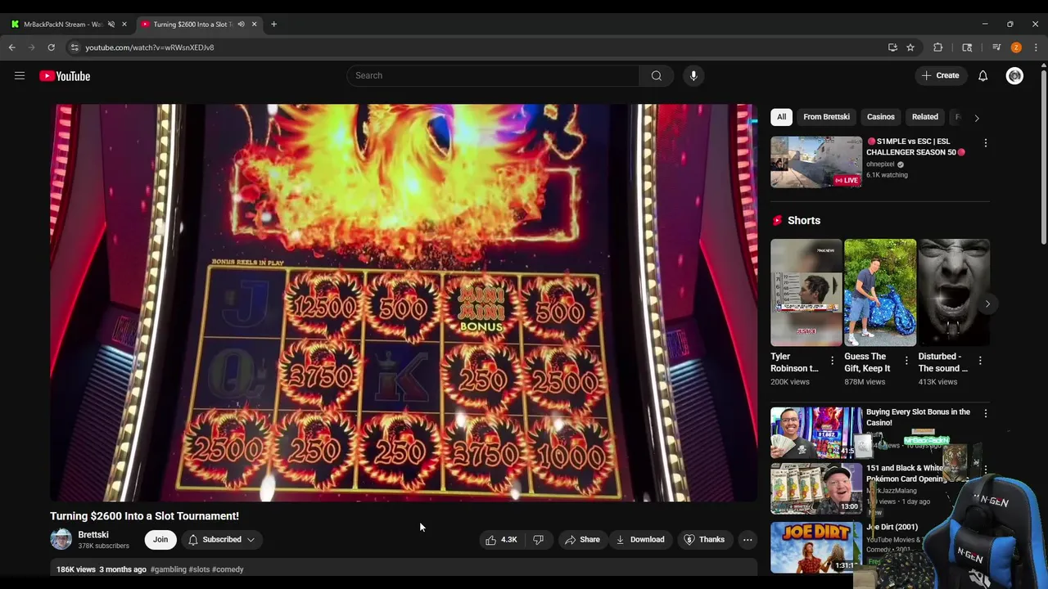Click the Join button

(x=160, y=540)
